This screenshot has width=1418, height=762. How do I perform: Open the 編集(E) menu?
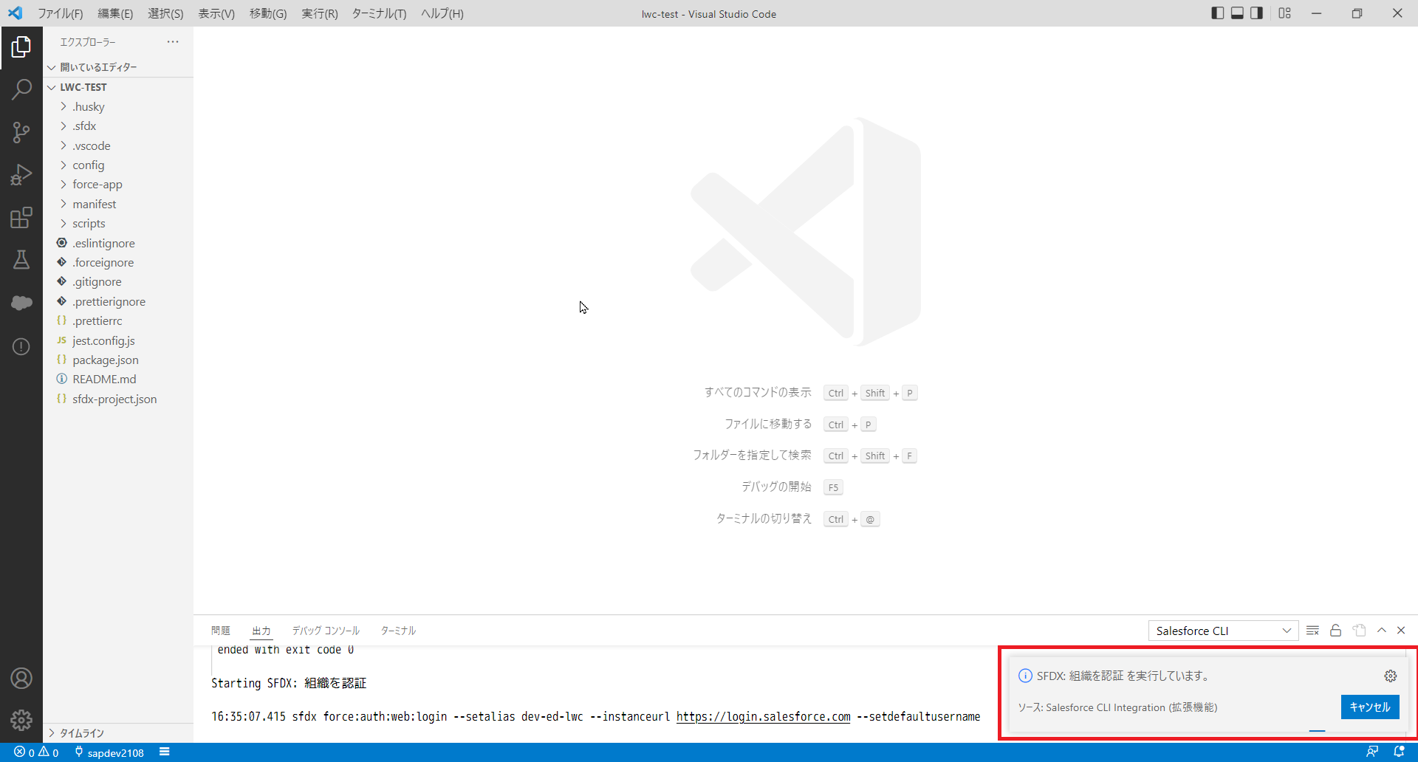coord(115,13)
